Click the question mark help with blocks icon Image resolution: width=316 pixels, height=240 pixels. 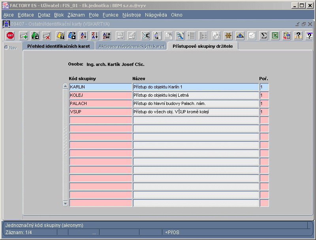point(298,36)
